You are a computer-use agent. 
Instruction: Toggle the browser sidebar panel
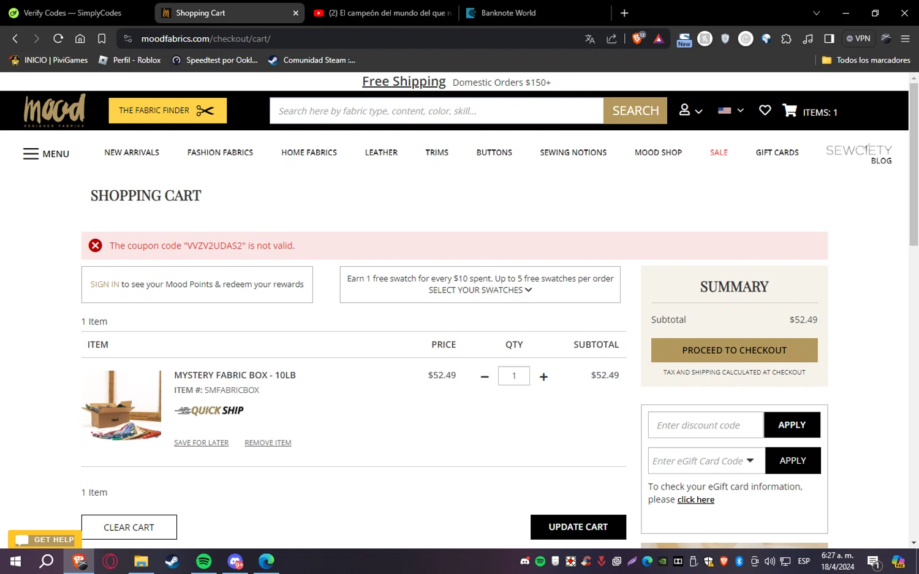pyautogui.click(x=829, y=39)
